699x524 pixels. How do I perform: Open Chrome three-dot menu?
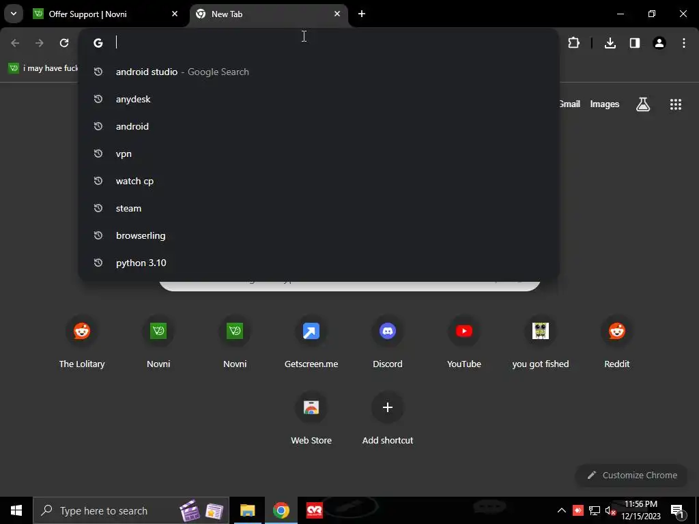[x=684, y=43]
